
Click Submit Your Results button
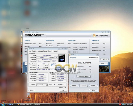pos(84,76)
